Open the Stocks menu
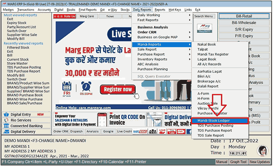Viewport: 273px width, 166px height. tap(125, 9)
